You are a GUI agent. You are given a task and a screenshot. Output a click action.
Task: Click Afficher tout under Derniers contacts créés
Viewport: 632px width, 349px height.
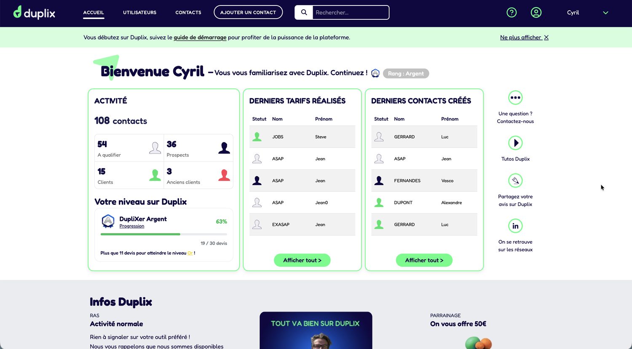click(424, 260)
